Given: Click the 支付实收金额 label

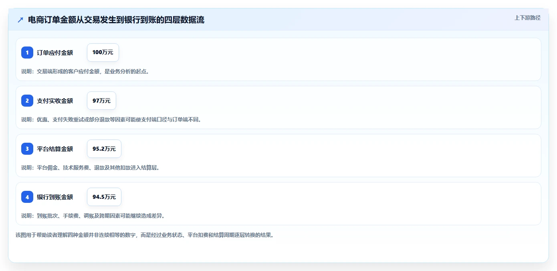Looking at the screenshot, I should [55, 101].
